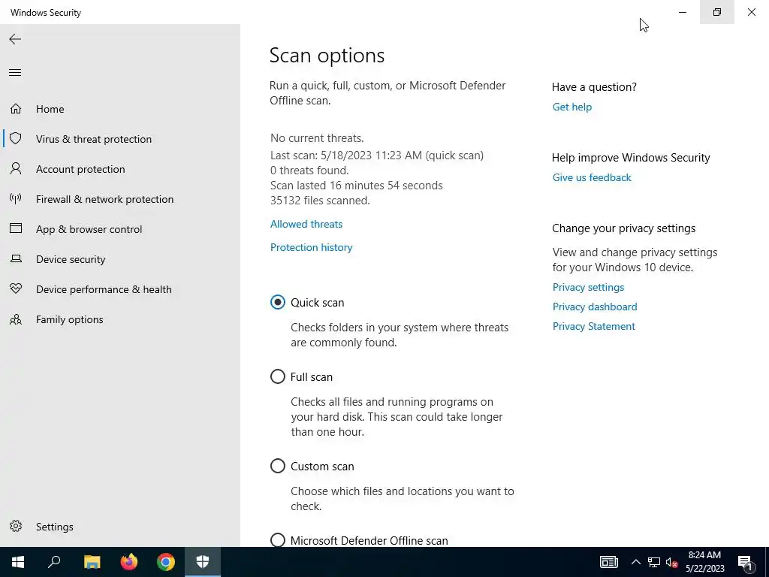Click the Virus & threat protection shield icon
The height and width of the screenshot is (577, 769).
coord(16,138)
